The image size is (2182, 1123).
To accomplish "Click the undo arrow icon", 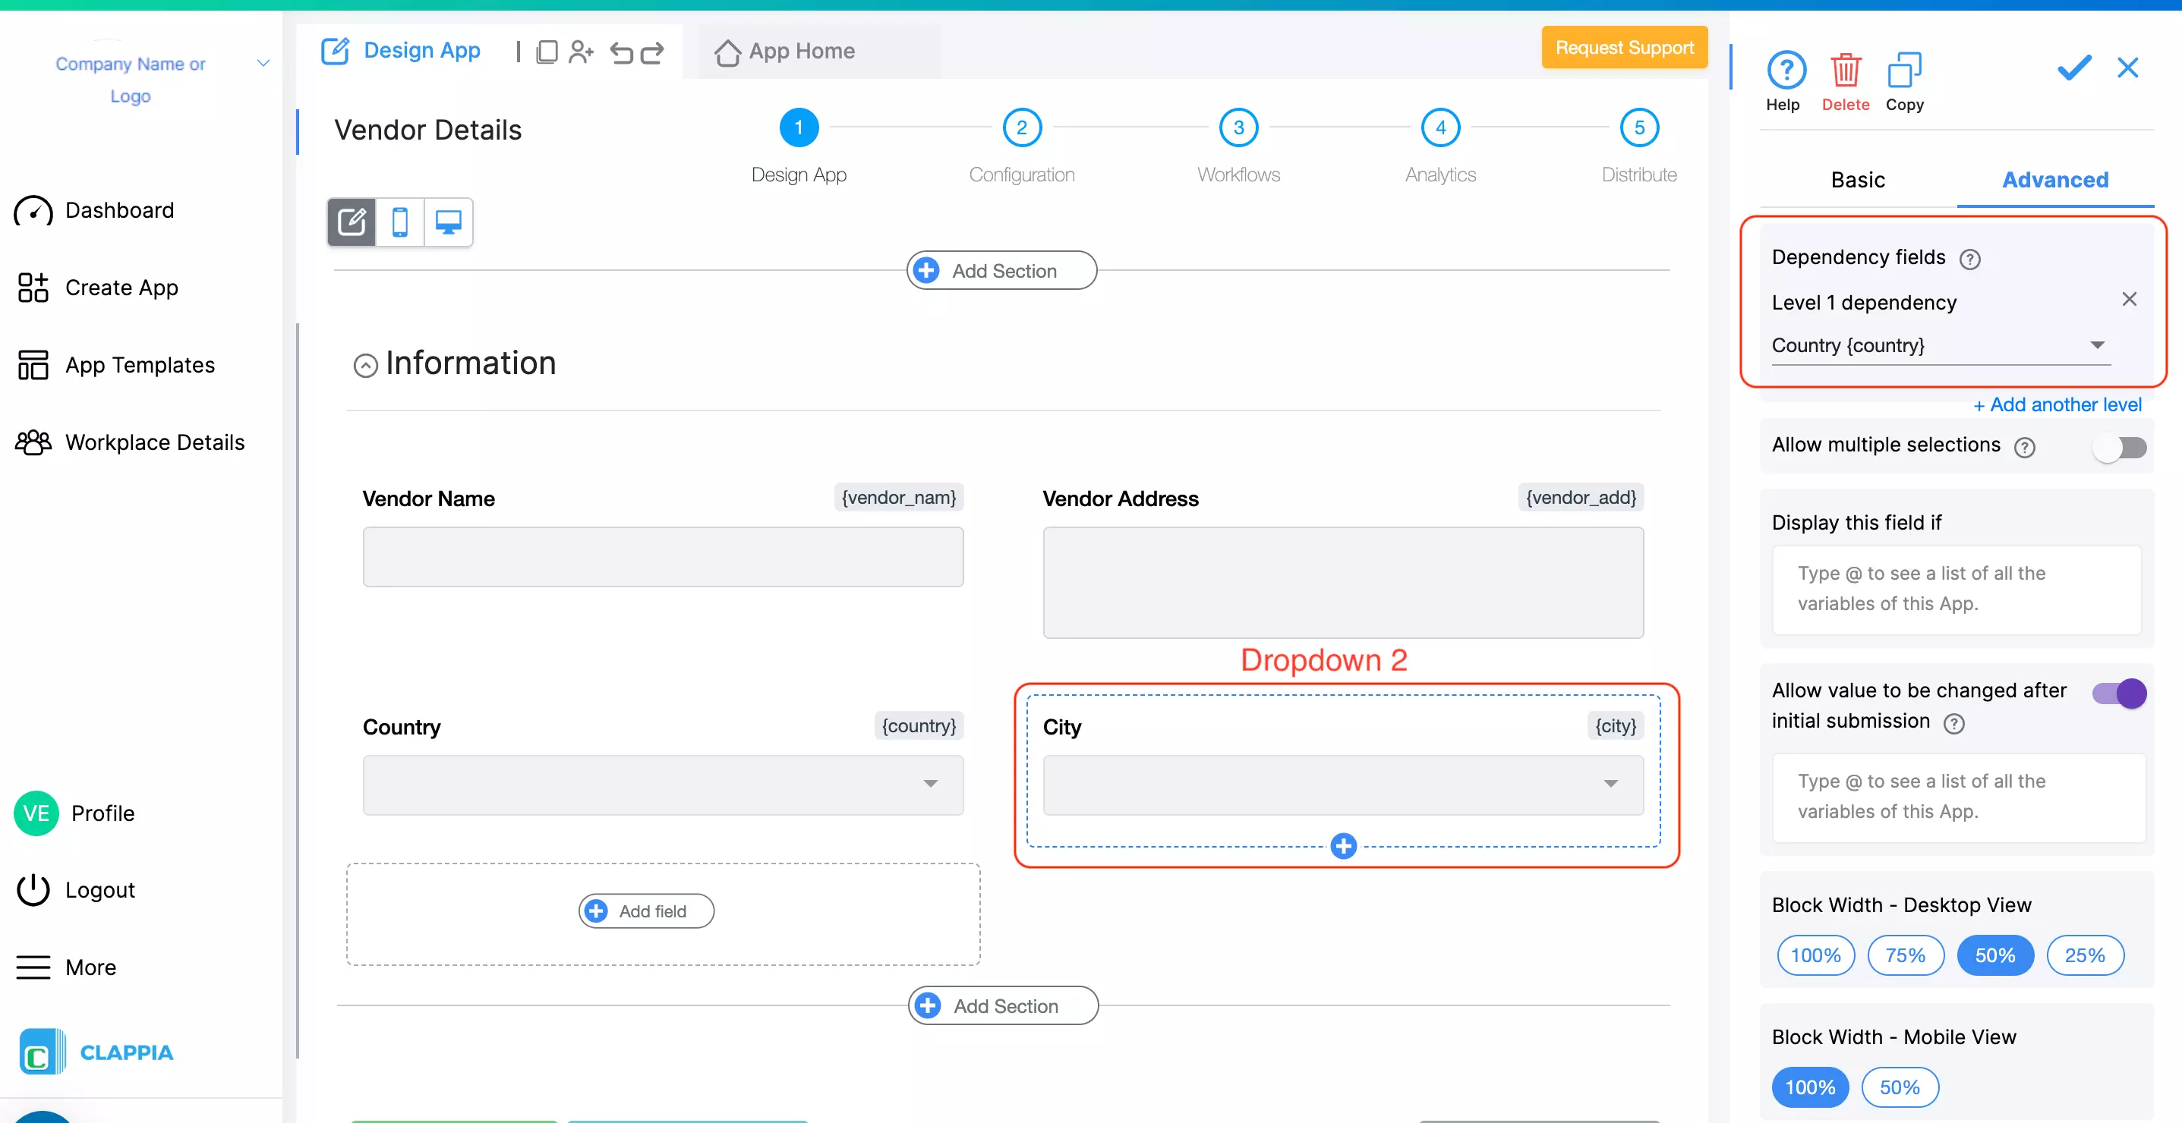I will point(622,53).
